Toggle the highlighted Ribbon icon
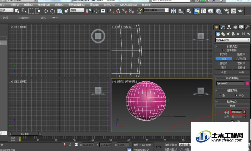 click(x=197, y=11)
